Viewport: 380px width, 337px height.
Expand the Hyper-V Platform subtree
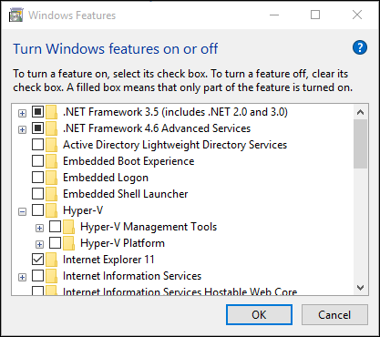point(39,245)
